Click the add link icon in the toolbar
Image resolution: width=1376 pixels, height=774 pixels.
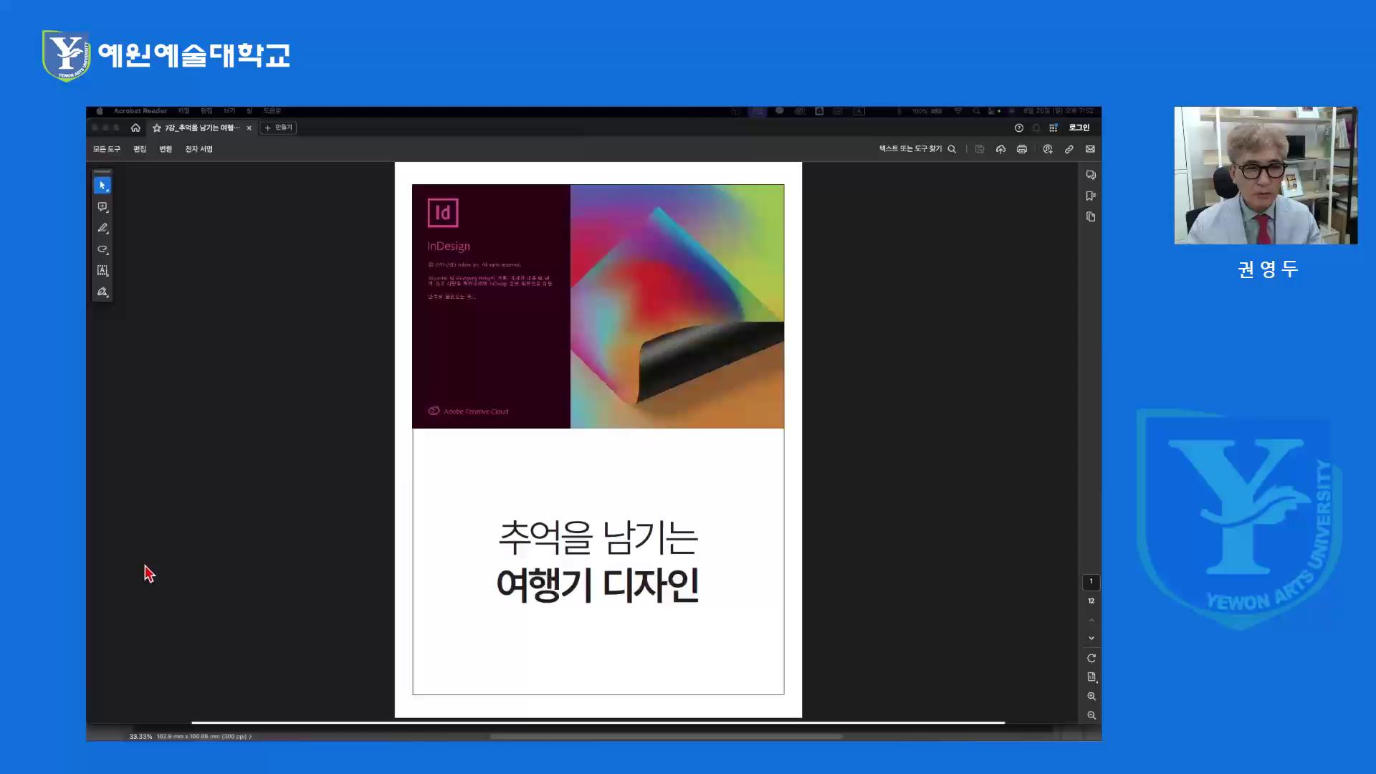coord(1069,150)
